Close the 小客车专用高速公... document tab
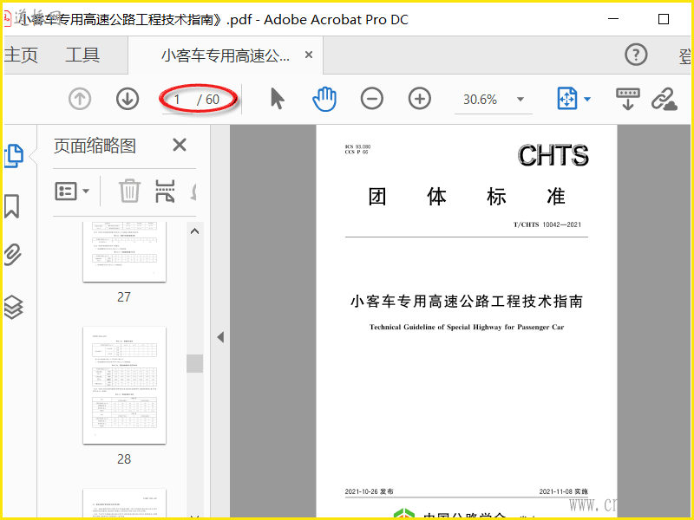The image size is (694, 520). 309,55
